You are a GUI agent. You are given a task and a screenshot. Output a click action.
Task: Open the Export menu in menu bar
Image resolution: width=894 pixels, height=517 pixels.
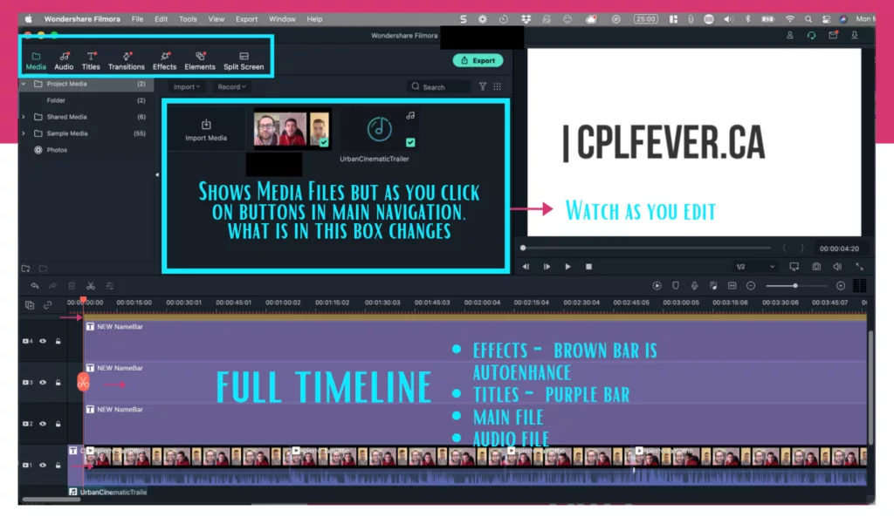pos(246,19)
